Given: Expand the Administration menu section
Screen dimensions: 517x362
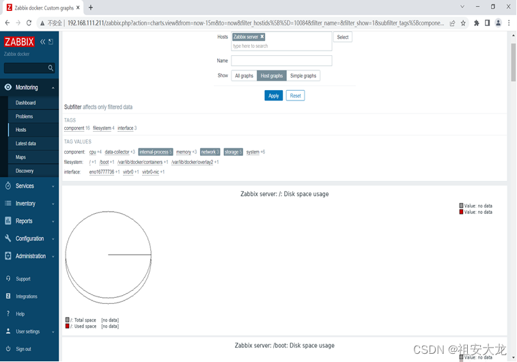Looking at the screenshot, I should click(x=53, y=256).
